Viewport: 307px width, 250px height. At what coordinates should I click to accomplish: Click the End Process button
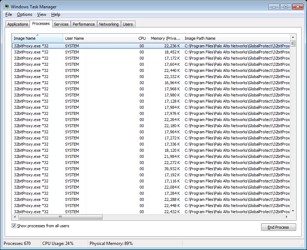(x=278, y=227)
